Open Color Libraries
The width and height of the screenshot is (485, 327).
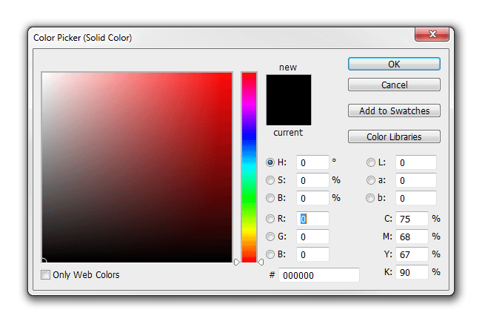(x=394, y=136)
